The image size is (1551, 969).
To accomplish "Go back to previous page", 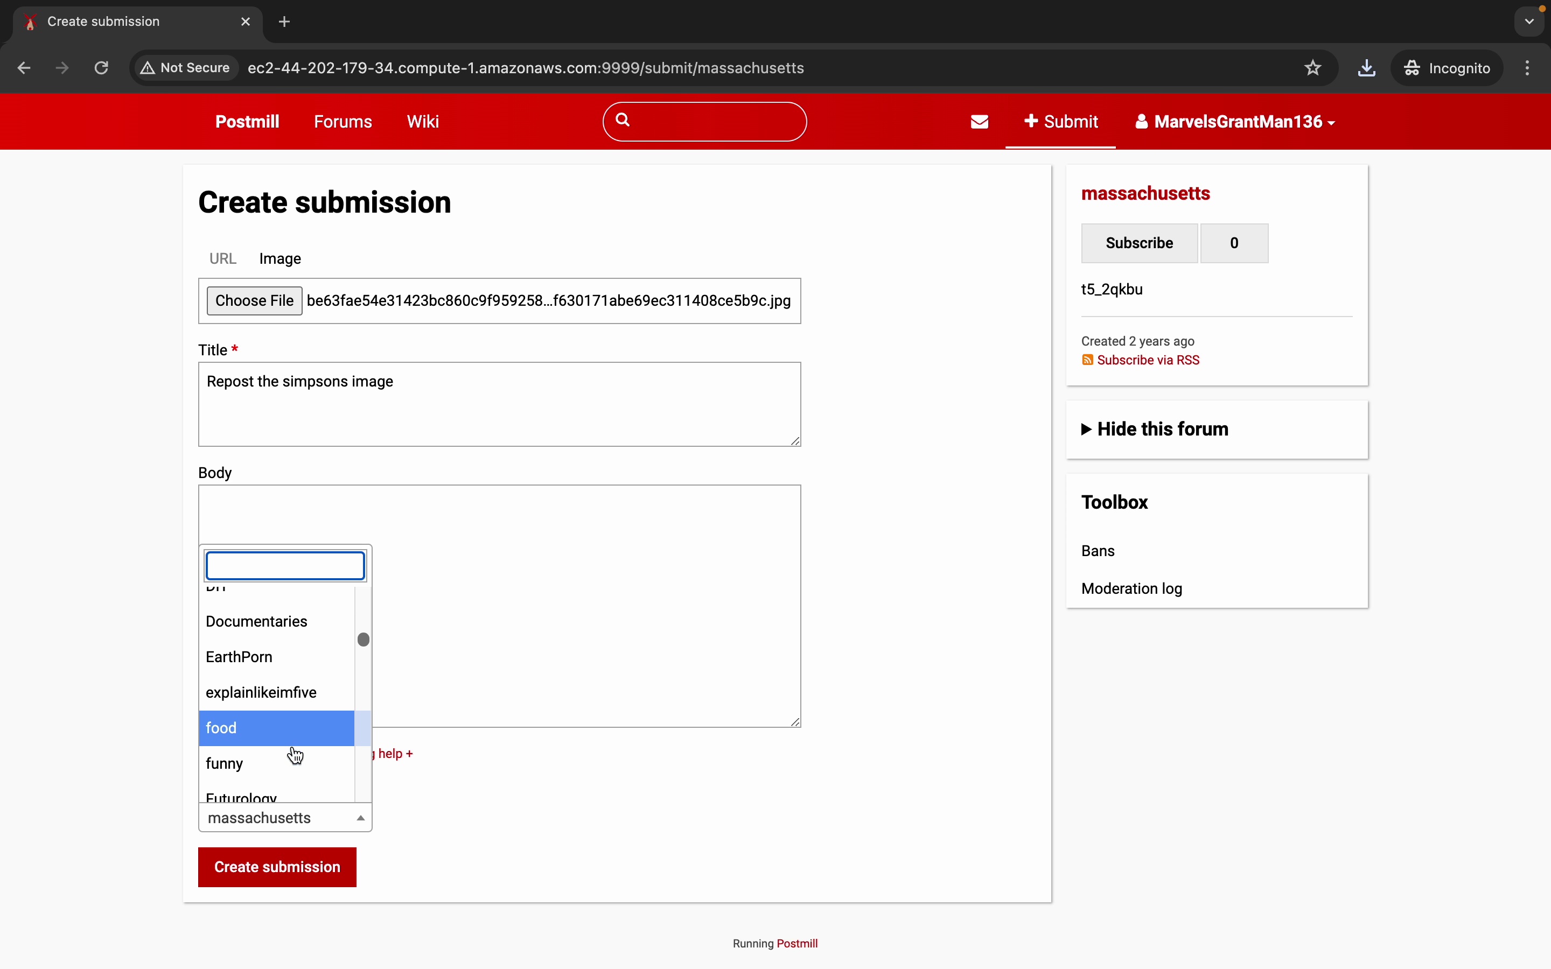I will pos(24,68).
